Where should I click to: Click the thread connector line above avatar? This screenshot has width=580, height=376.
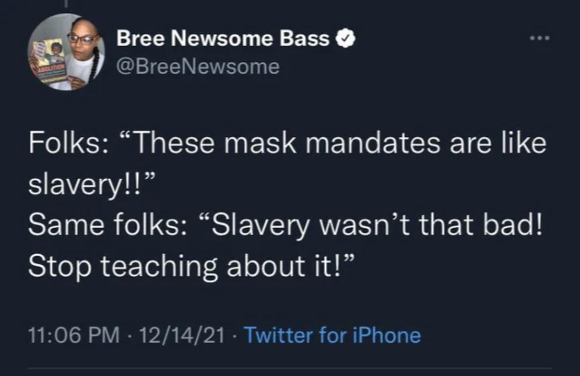66,3
